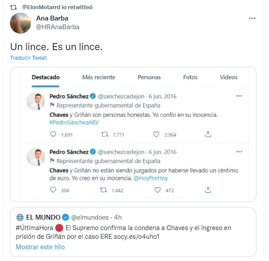
Task: Click the heart icon showing 2.964 likes
Action: point(156,135)
